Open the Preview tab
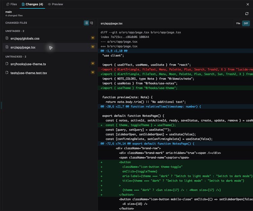Screen dimensions: 253x211 56,4
